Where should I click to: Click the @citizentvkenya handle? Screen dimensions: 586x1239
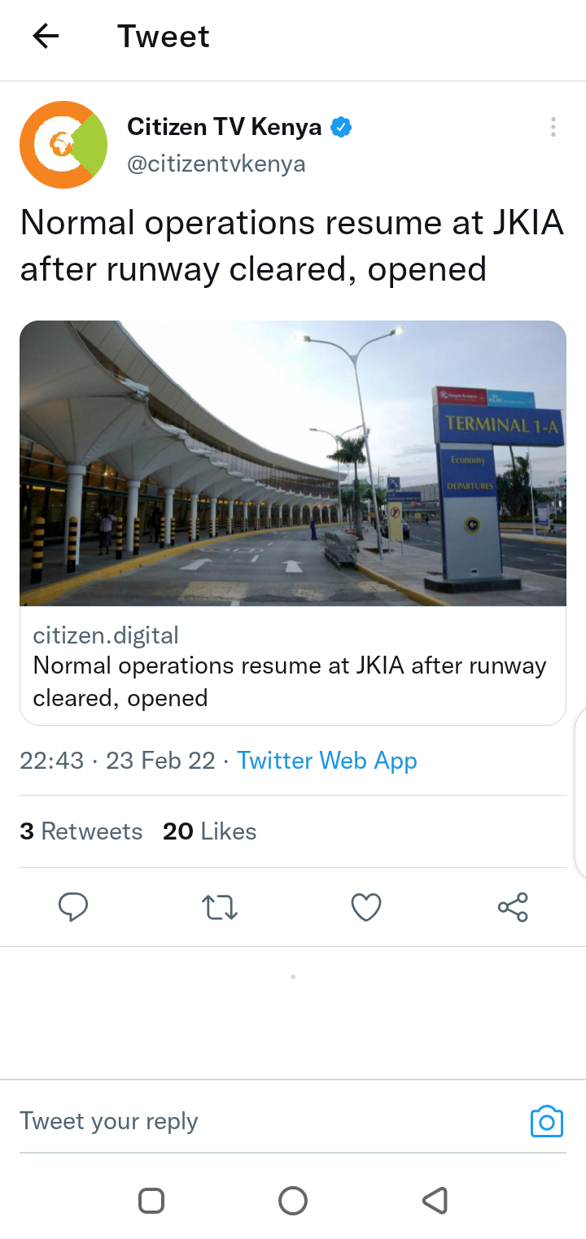tap(216, 164)
